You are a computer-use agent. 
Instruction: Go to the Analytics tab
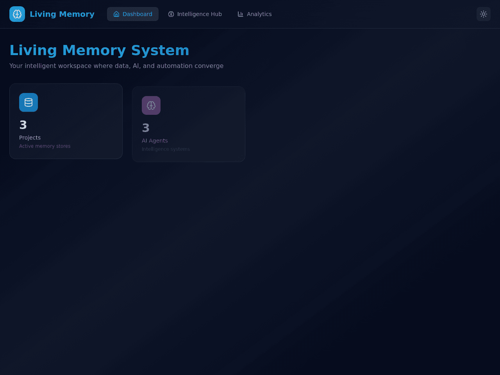point(255,14)
